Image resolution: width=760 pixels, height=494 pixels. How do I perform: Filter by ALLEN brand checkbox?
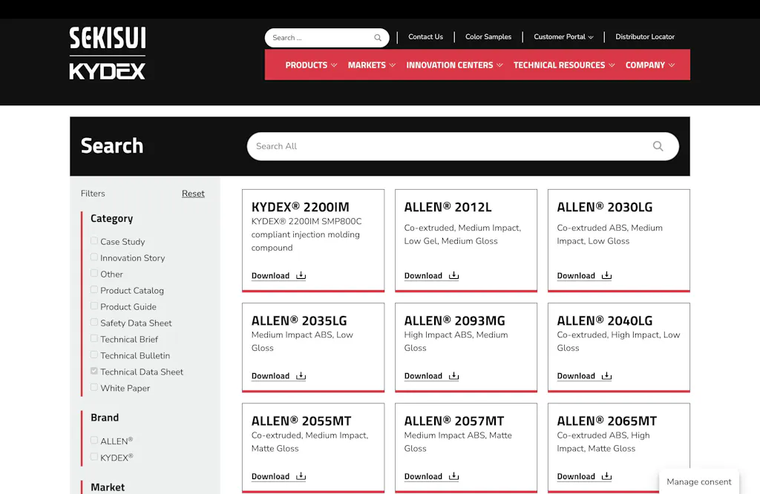(94, 441)
